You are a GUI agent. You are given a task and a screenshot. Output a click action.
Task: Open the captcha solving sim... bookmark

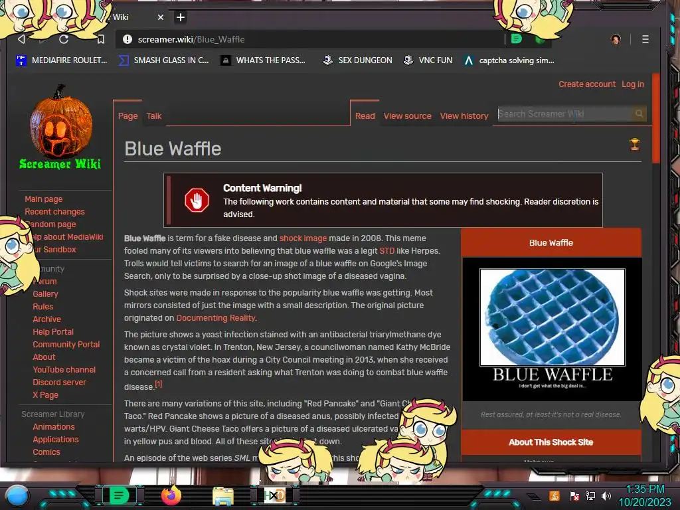[509, 60]
